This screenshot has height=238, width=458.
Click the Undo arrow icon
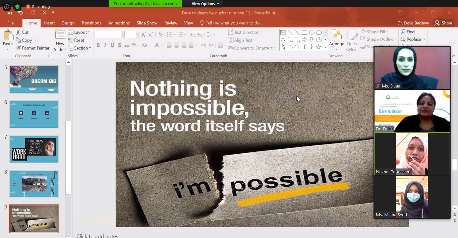(x=20, y=13)
